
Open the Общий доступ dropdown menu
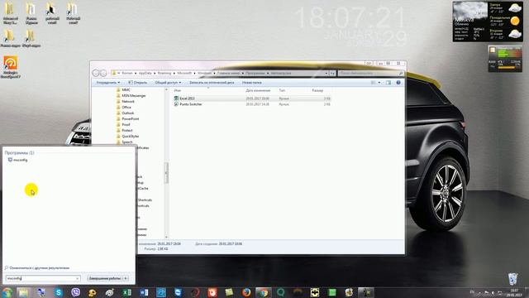pyautogui.click(x=168, y=83)
